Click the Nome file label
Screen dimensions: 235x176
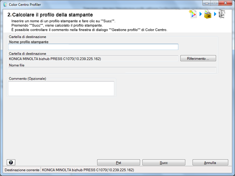pos(17,65)
